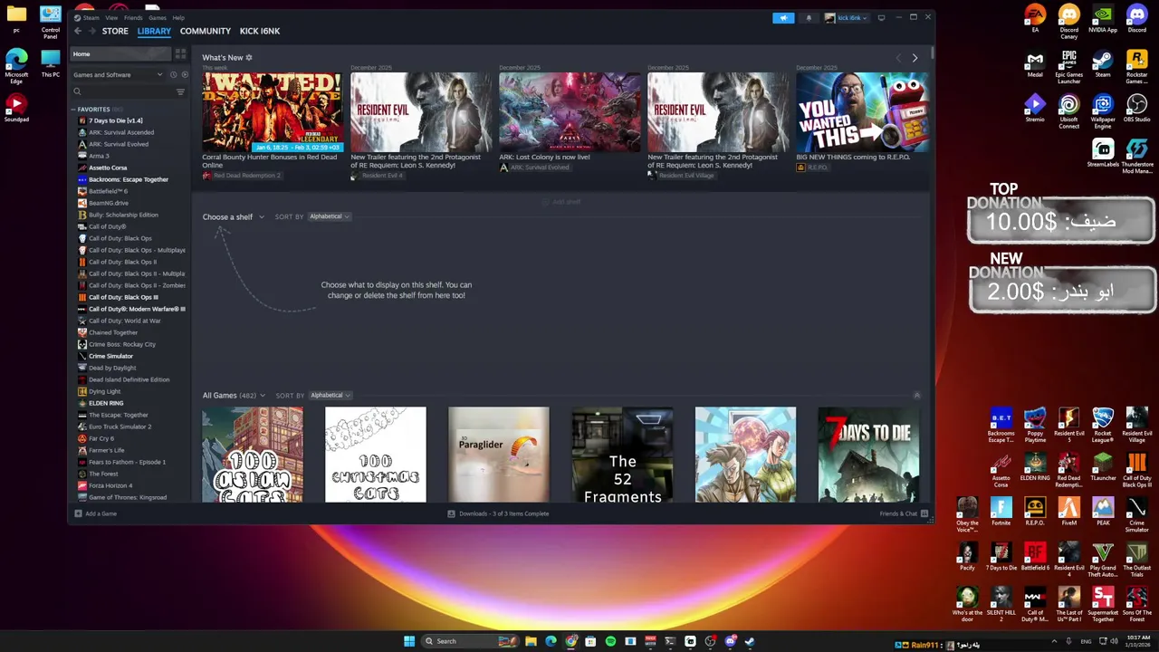
Task: Select 7 Days to Die in Favorites
Action: pyautogui.click(x=115, y=120)
